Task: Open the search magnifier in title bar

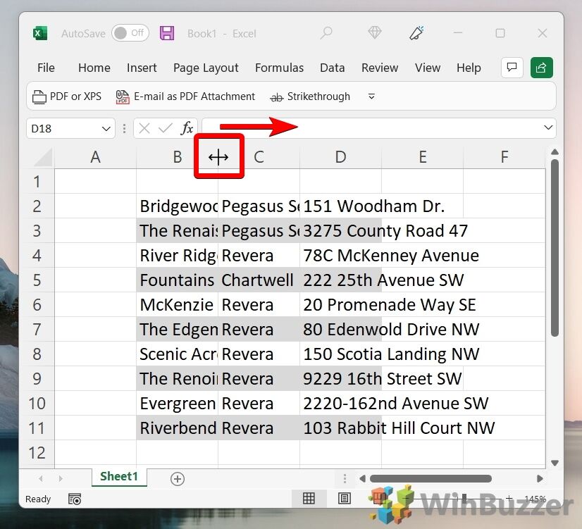Action: [x=326, y=33]
